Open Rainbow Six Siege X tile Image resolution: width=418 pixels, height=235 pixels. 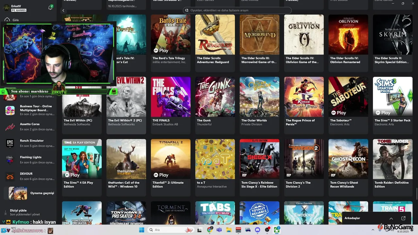pos(259,168)
